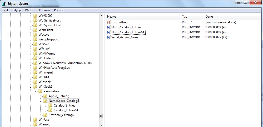Sort by the Nazwa column header
This screenshot has height=127, width=263.
click(x=143, y=17)
